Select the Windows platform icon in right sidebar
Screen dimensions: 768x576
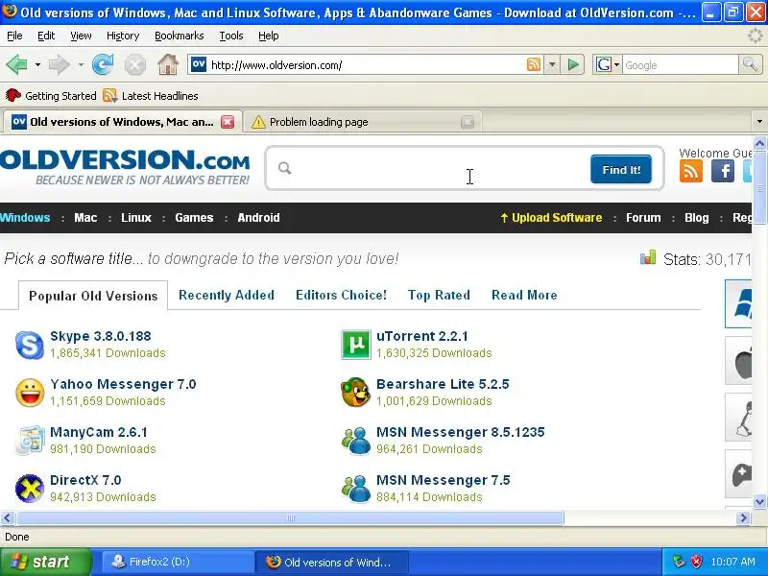pos(738,304)
